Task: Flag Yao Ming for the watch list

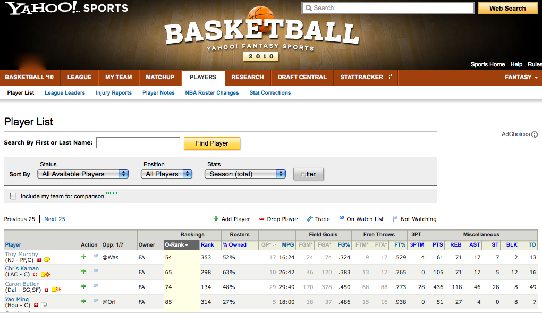Action: pyautogui.click(x=96, y=301)
